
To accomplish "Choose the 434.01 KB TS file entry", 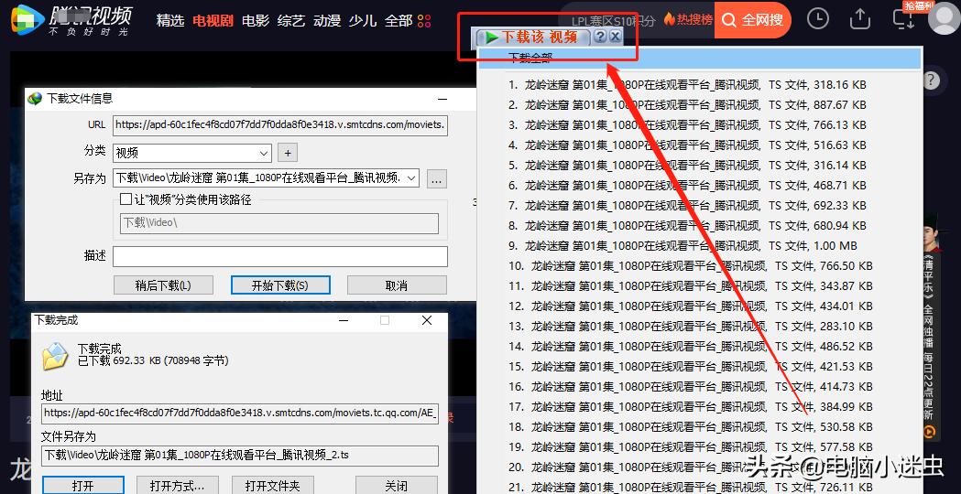I will (690, 306).
